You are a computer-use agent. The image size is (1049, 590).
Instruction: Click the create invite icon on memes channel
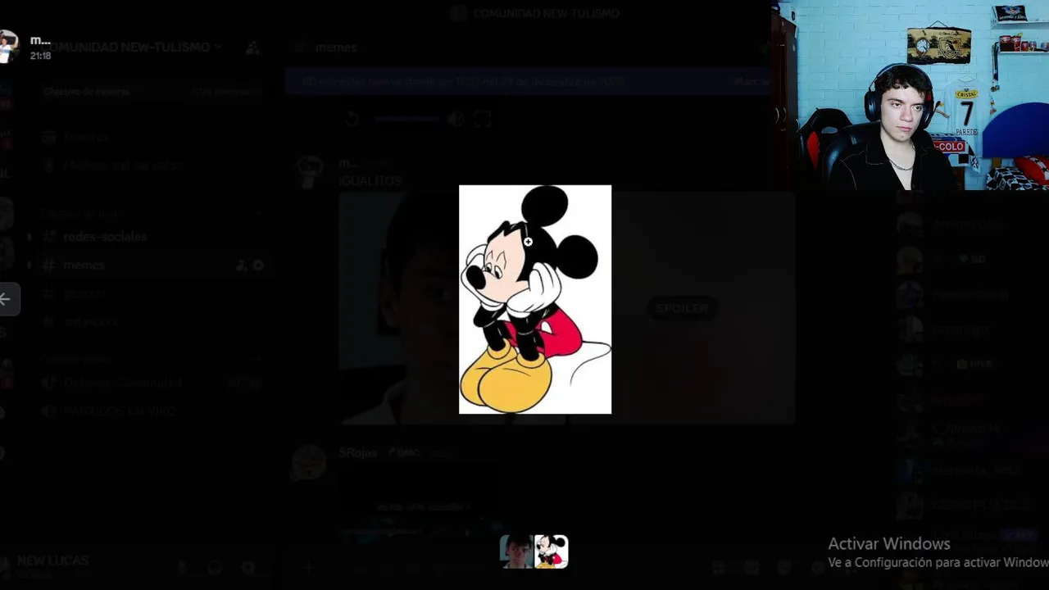point(242,265)
